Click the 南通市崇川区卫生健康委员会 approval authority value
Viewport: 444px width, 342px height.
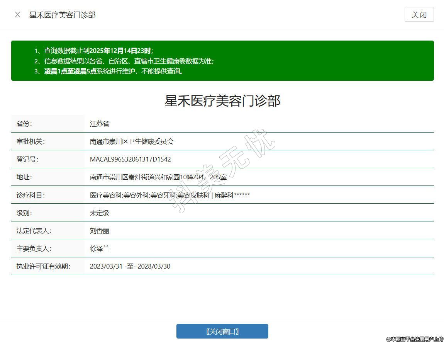point(132,141)
